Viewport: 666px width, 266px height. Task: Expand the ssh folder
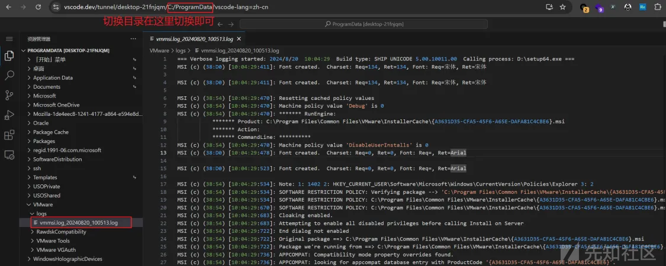(x=82, y=168)
